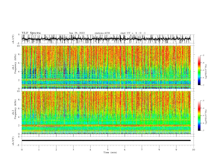This screenshot has width=218, height=168.
Task: Click the "-7" tick on ch.2 color bar
Action: point(203,131)
